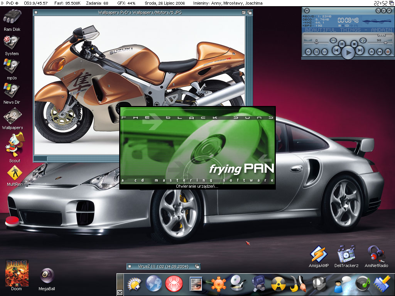The width and height of the screenshot is (395, 296).
Task: Click the lightning bolt button in player
Action: pyautogui.click(x=308, y=52)
